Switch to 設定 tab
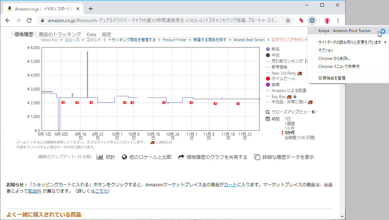389x220 pixels. point(107,34)
